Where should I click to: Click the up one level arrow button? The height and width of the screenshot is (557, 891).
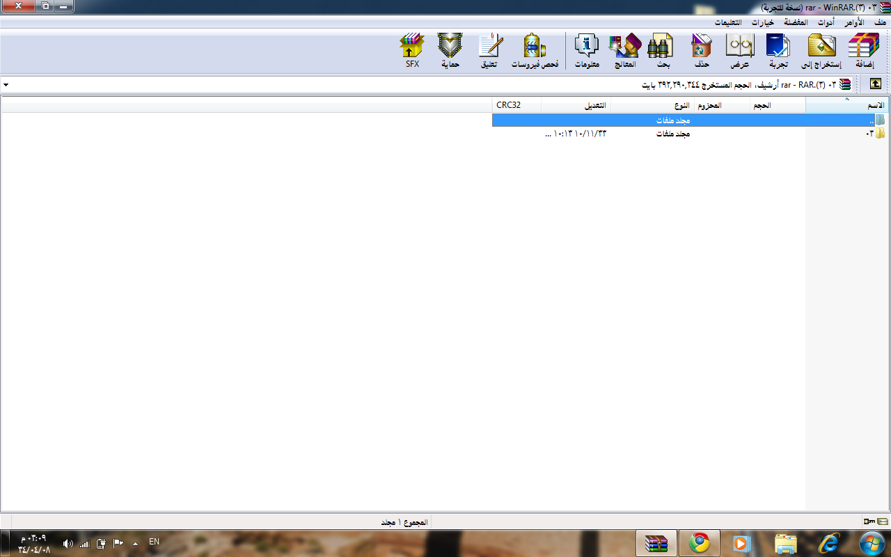coord(876,84)
